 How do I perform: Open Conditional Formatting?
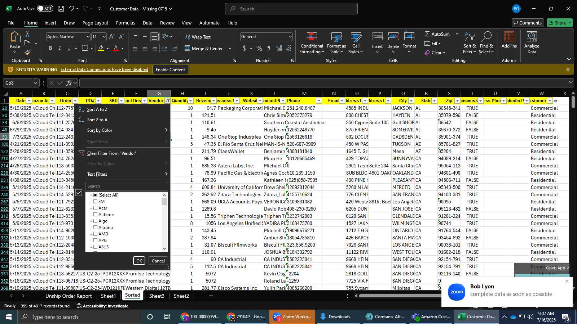pyautogui.click(x=312, y=43)
